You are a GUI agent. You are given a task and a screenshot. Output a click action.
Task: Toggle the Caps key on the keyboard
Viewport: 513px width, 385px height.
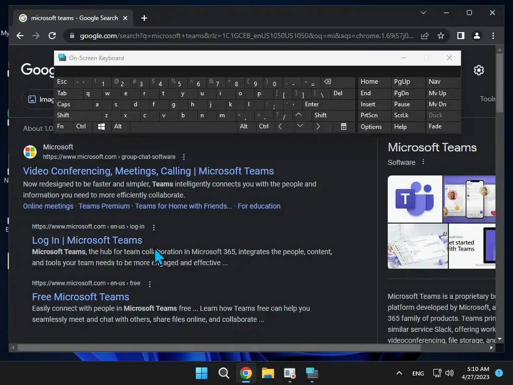(x=73, y=104)
